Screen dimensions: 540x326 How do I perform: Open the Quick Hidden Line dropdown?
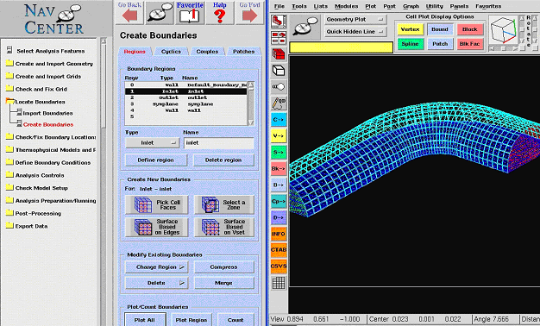[355, 32]
